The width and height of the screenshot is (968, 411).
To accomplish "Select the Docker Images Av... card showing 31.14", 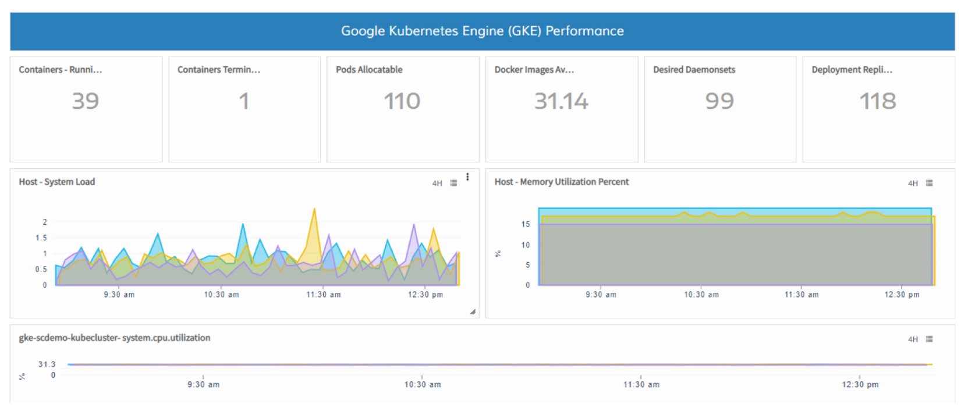I will (x=562, y=109).
